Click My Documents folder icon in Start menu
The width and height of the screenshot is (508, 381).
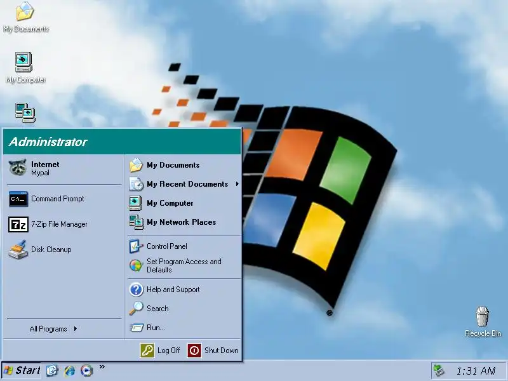(136, 165)
